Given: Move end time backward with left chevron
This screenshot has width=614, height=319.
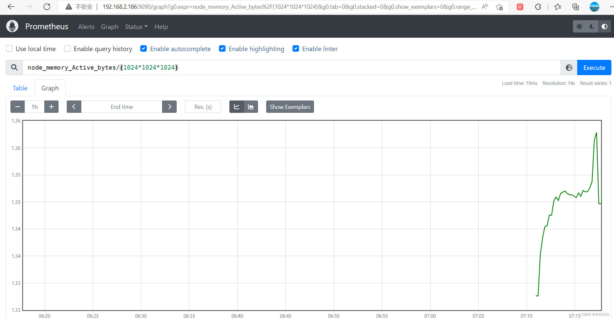Looking at the screenshot, I should (x=74, y=107).
